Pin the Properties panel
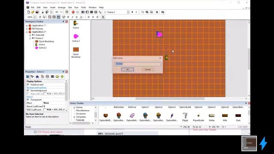This screenshot has height=154, width=274. point(63,72)
